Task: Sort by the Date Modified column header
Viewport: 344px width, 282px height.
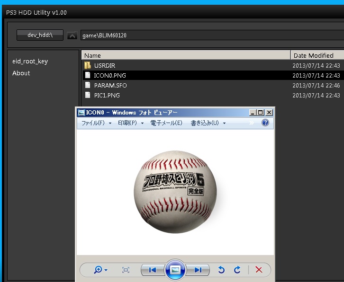Action: [x=317, y=55]
